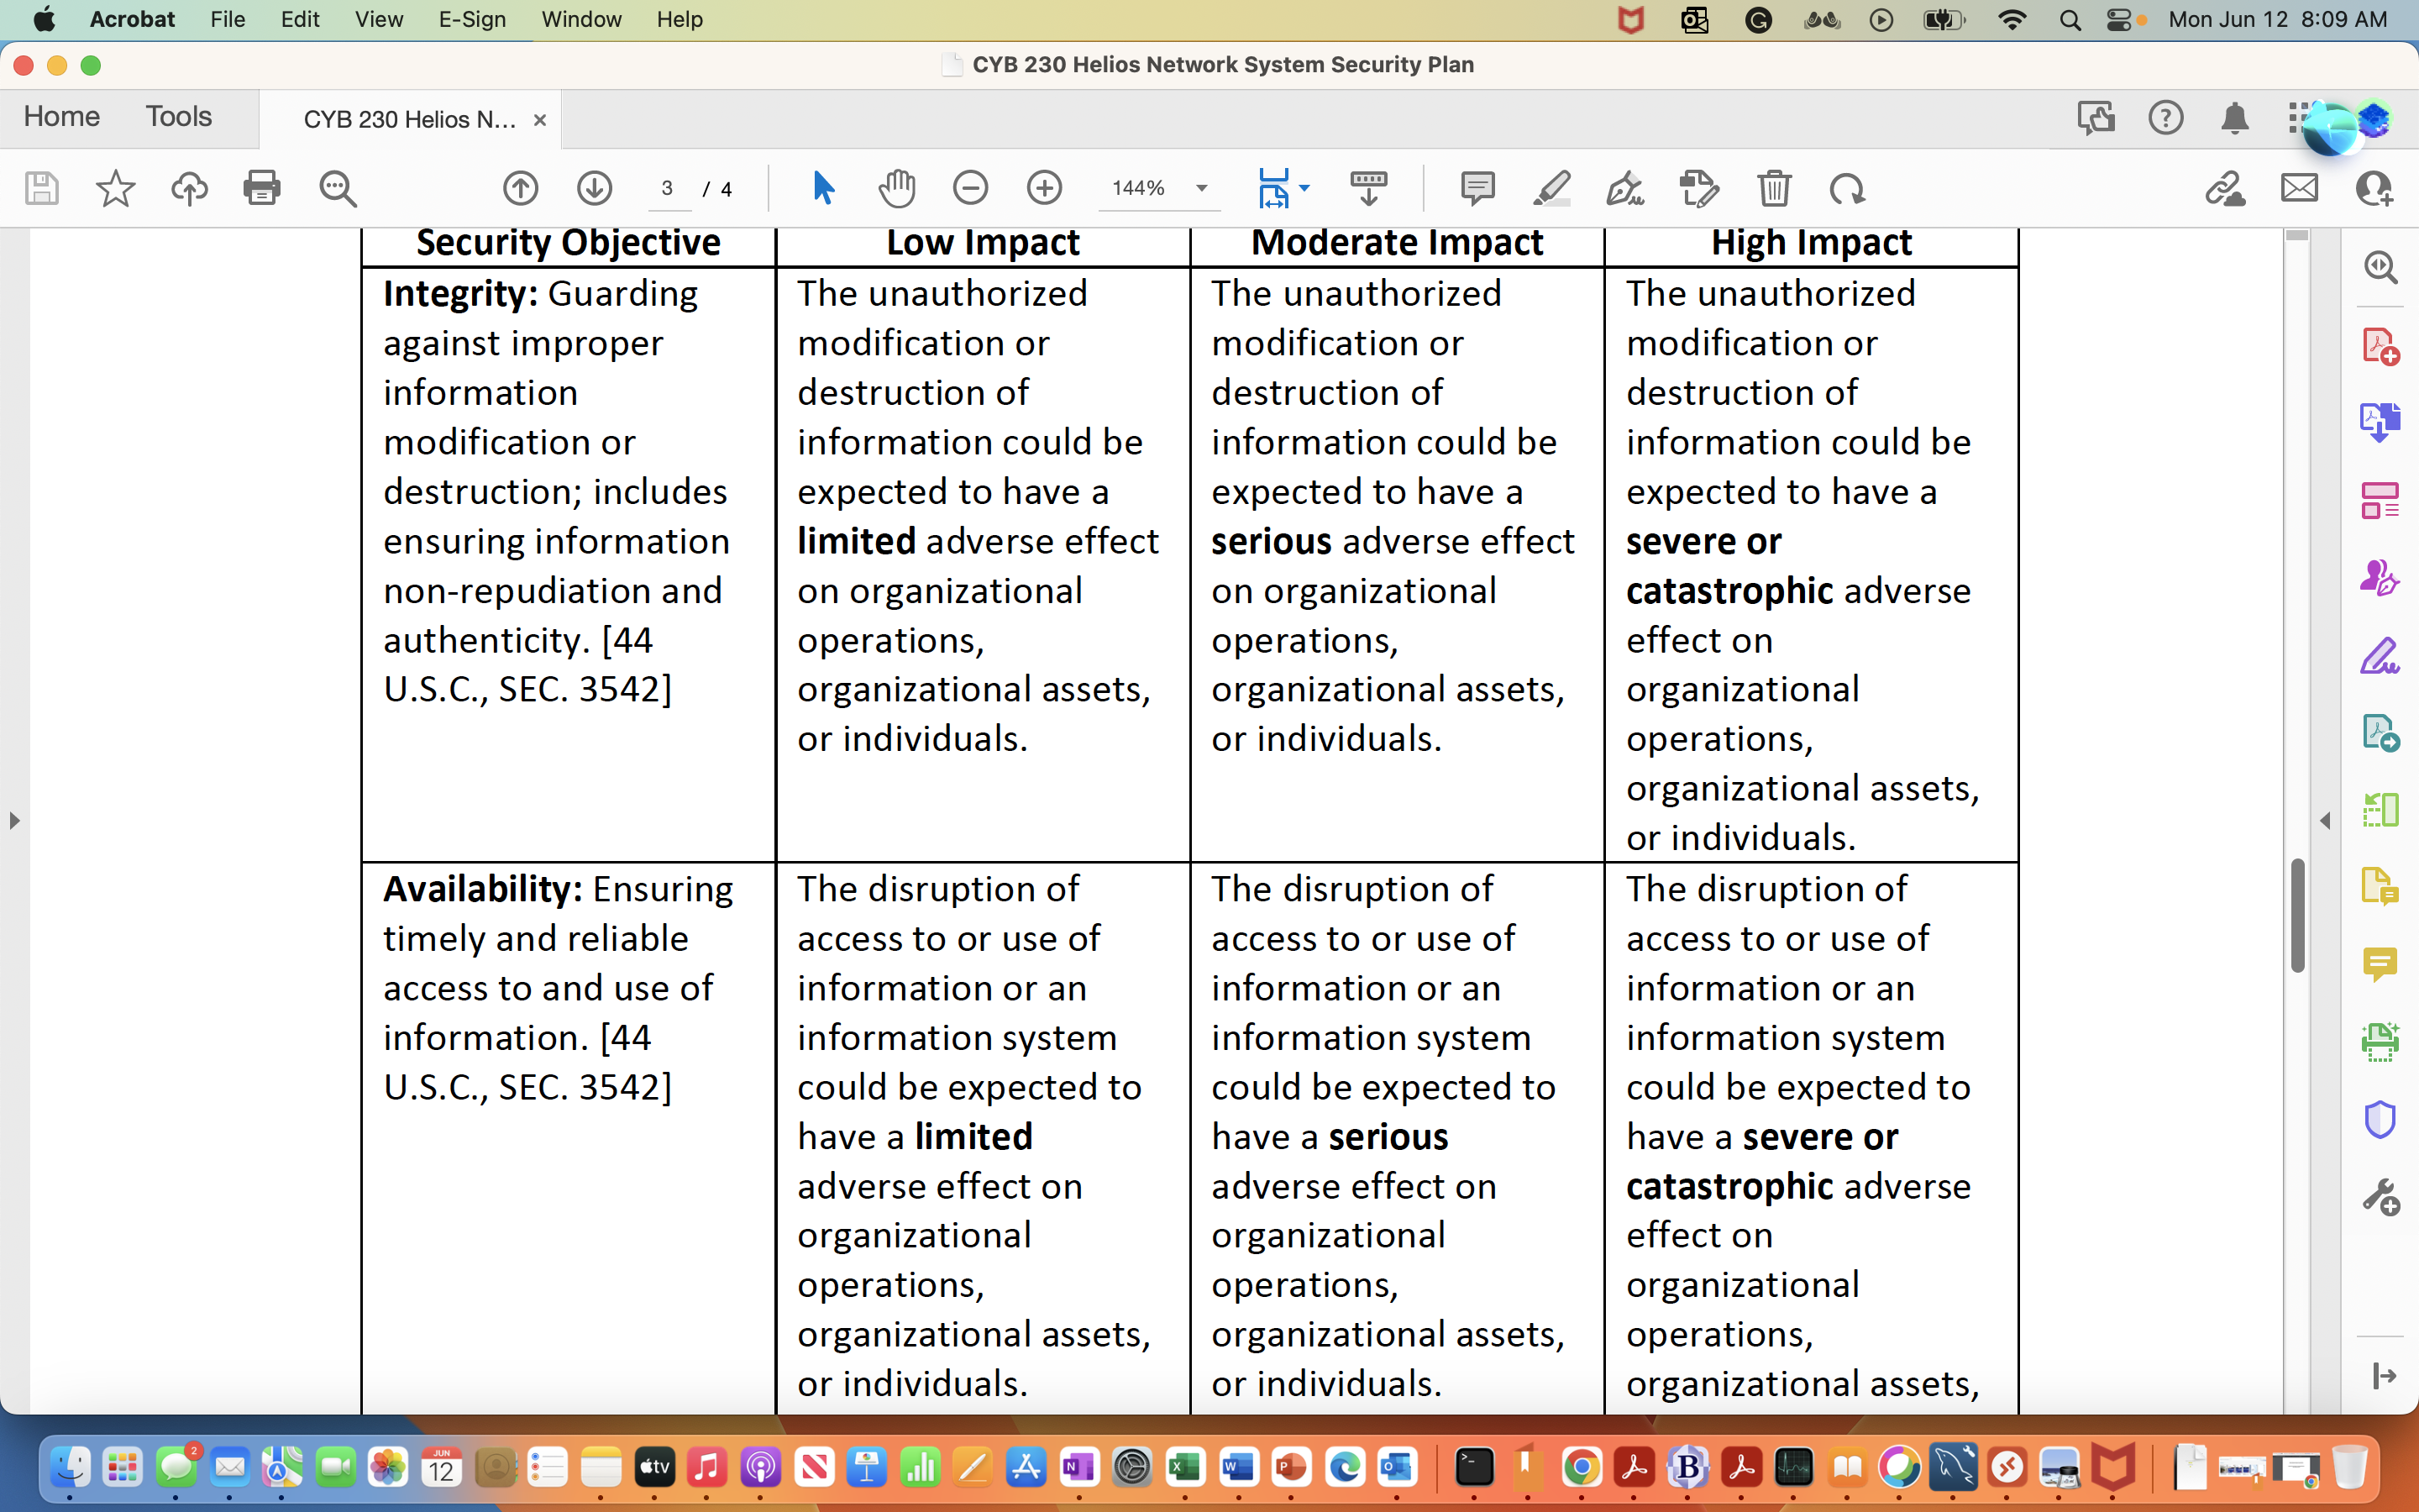Open the Sign document pen tool
The image size is (2419, 1512).
[x=1625, y=188]
